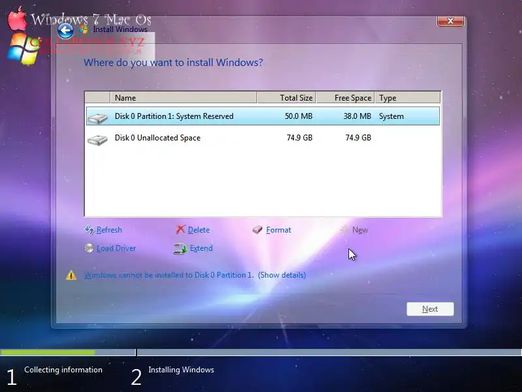Select Disk 0 Partition 1: System Reserved
This screenshot has width=522, height=392.
click(x=263, y=116)
